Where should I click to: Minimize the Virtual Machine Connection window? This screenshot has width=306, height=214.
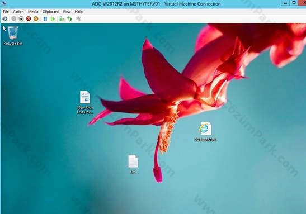285,3
